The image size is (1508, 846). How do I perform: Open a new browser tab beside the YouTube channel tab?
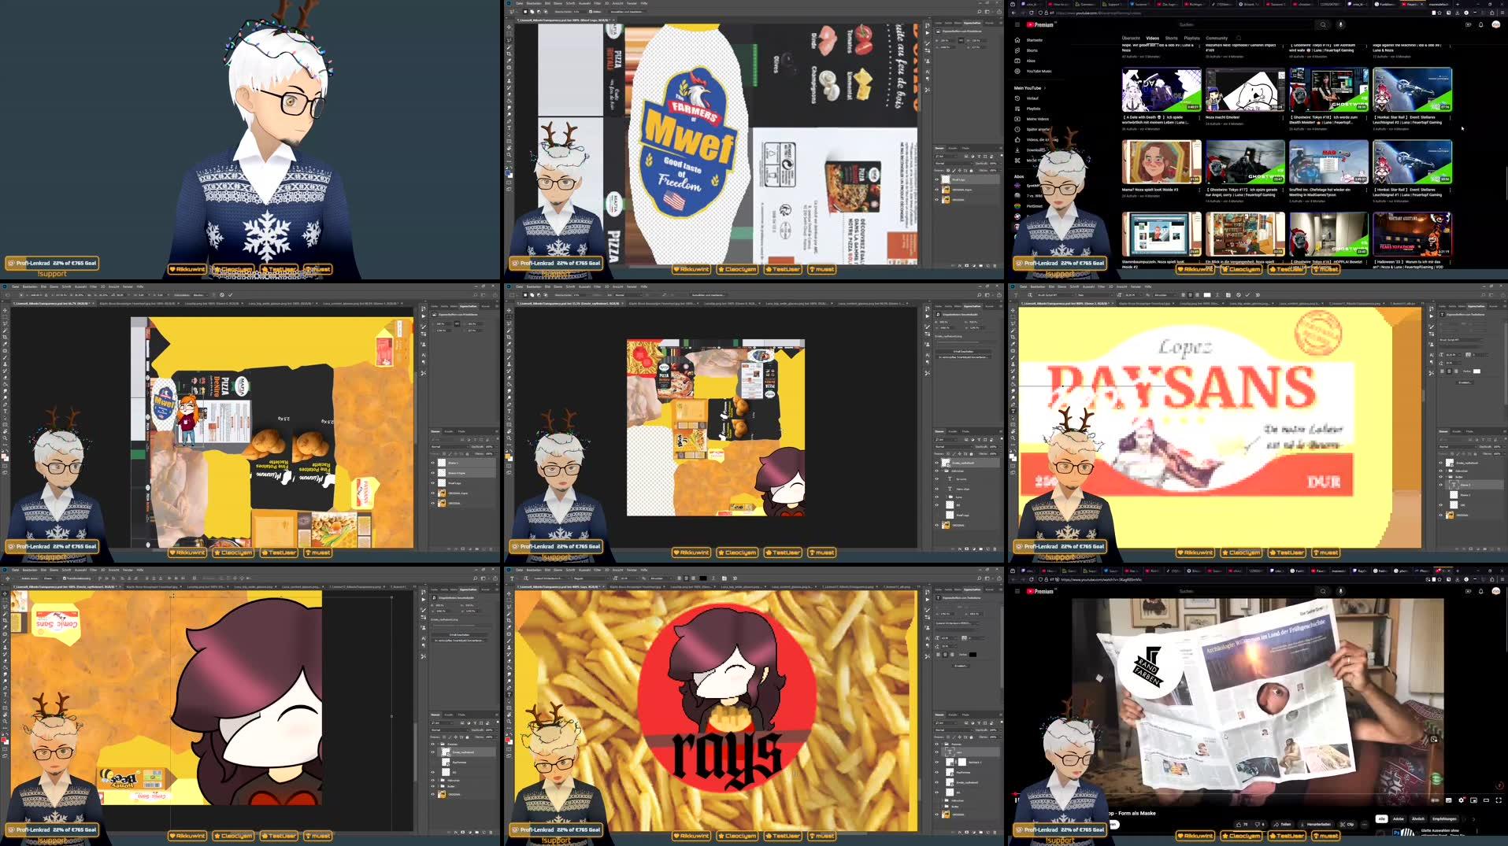pos(1459,4)
